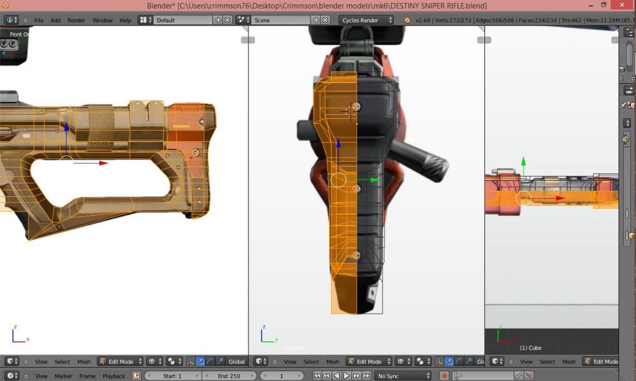Image resolution: width=636 pixels, height=381 pixels.
Task: Play the animation in reverse
Action: (337, 376)
